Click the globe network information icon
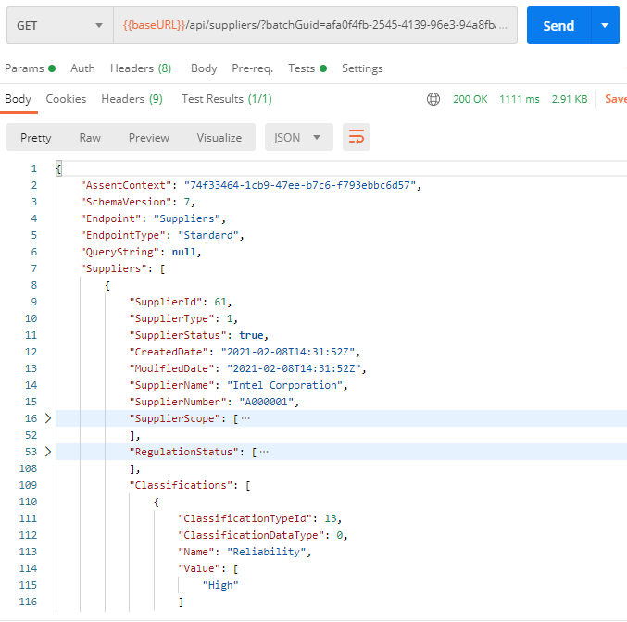 pos(433,99)
